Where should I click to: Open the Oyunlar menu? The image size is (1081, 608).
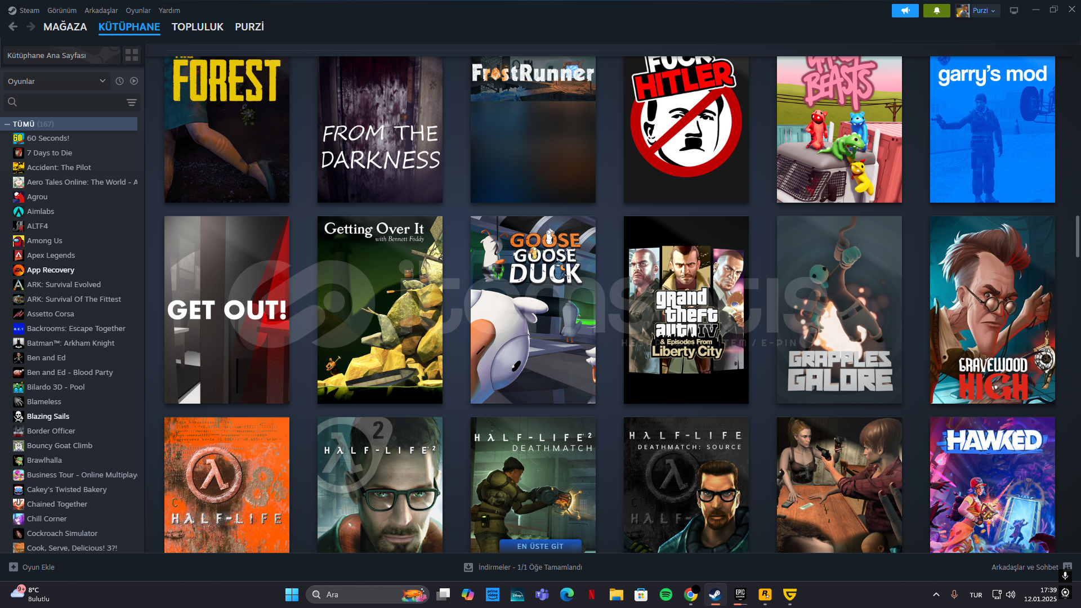pyautogui.click(x=138, y=10)
